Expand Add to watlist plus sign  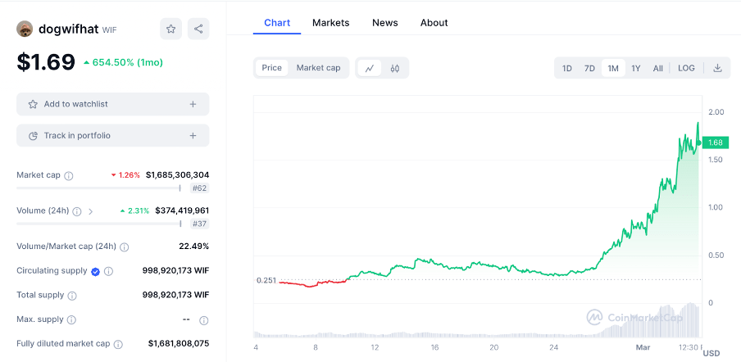coord(193,104)
